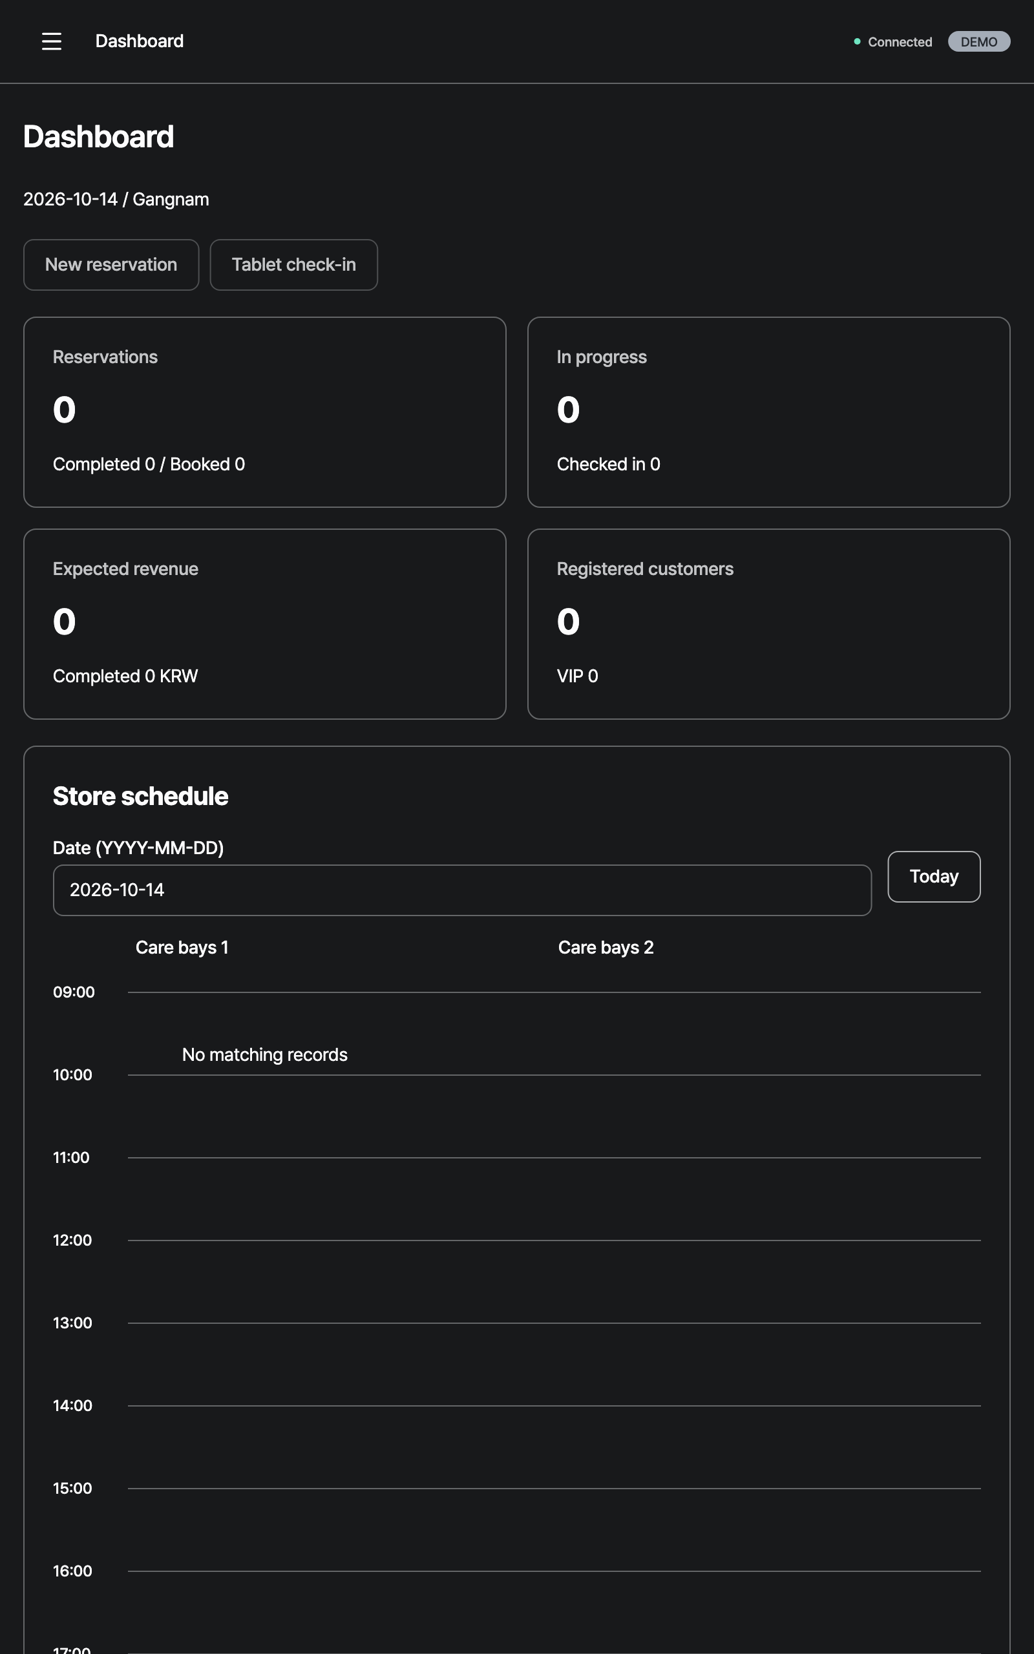Click the 16:00 time label
The width and height of the screenshot is (1034, 1654).
pyautogui.click(x=72, y=1571)
